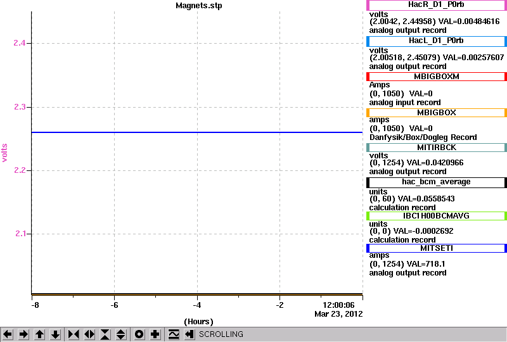Click the 'Amps' unit under MBIGBOXM
507x342 pixels.
click(x=380, y=85)
